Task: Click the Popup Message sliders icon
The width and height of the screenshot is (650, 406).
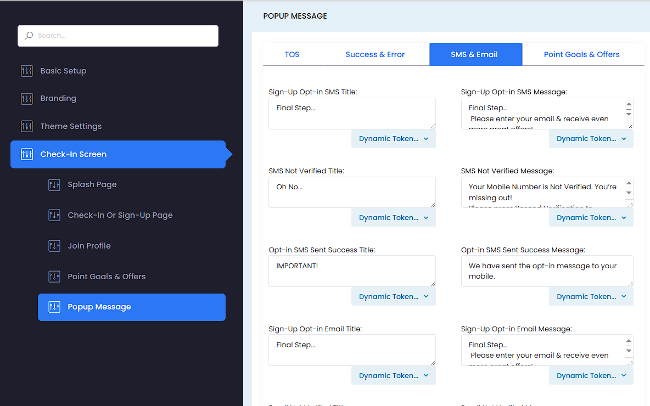Action: [x=54, y=307]
